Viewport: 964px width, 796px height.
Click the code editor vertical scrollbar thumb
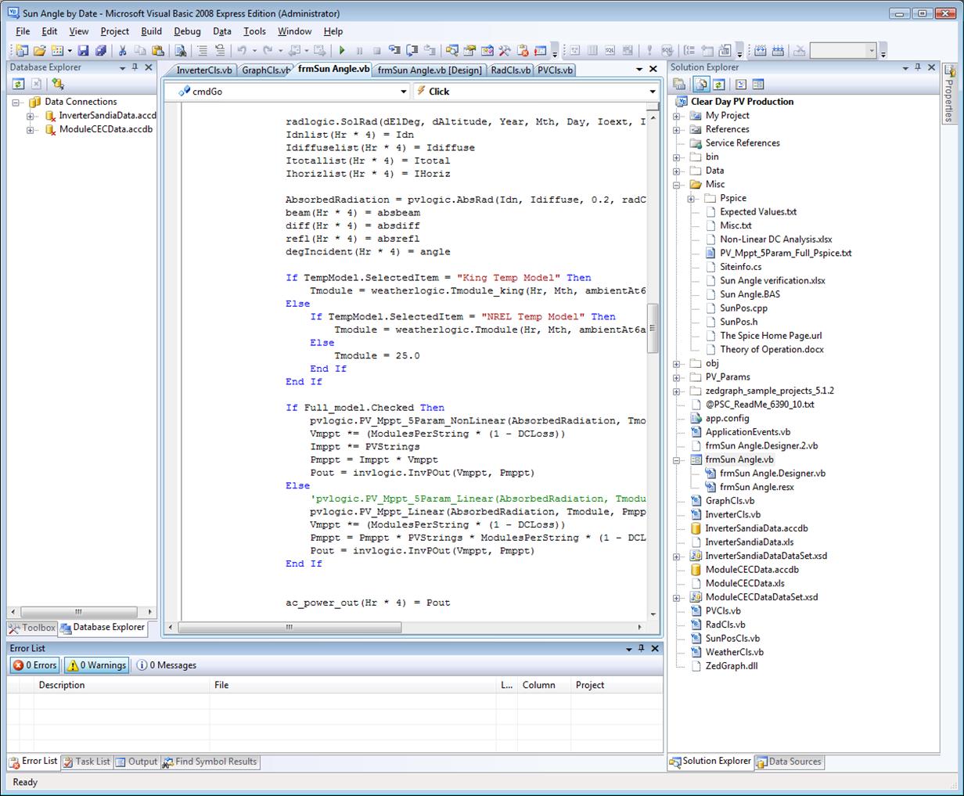tap(653, 328)
